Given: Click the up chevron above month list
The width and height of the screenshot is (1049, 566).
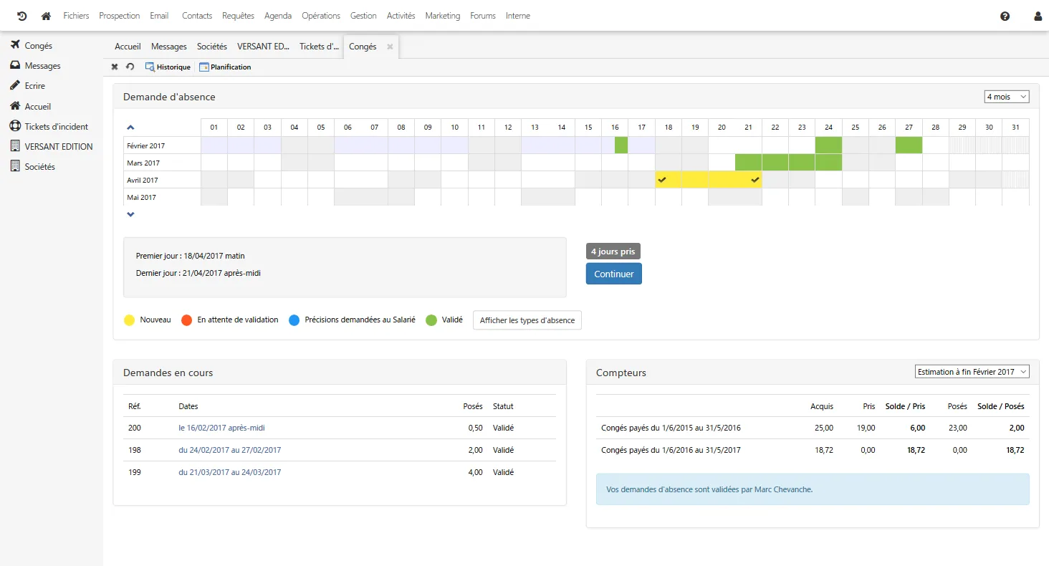Looking at the screenshot, I should pos(130,127).
